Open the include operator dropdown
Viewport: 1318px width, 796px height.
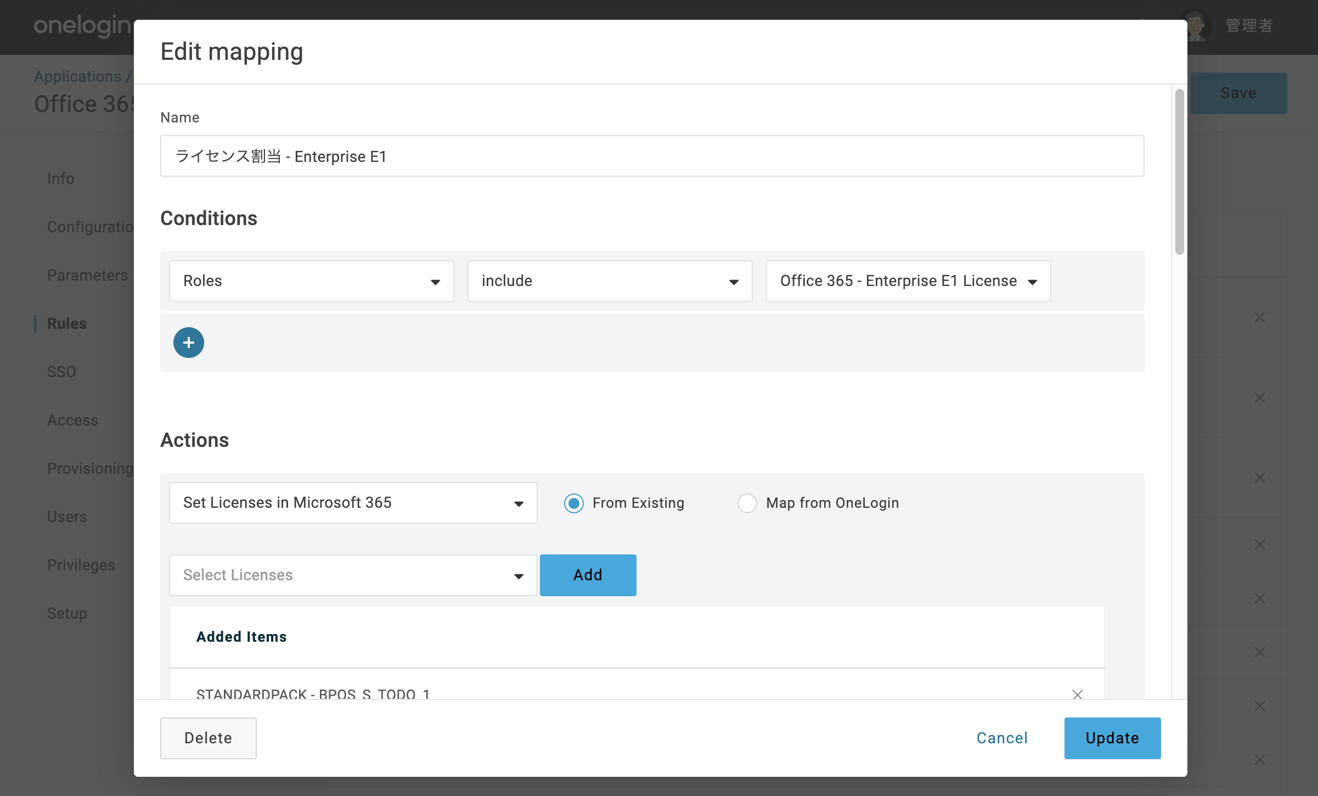[x=610, y=281]
